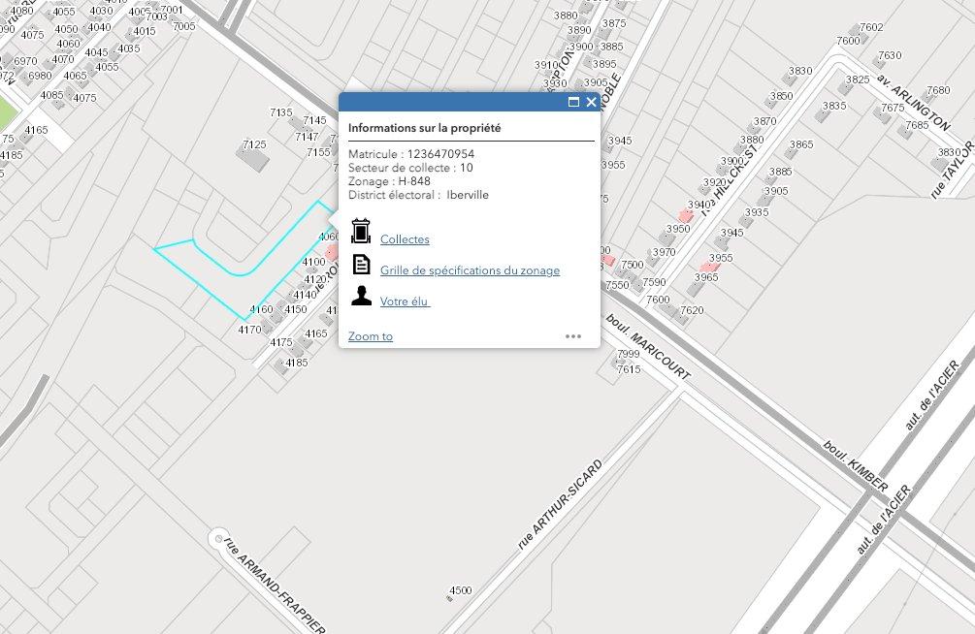Click address label 7615 on map
975x634 pixels.
[629, 369]
